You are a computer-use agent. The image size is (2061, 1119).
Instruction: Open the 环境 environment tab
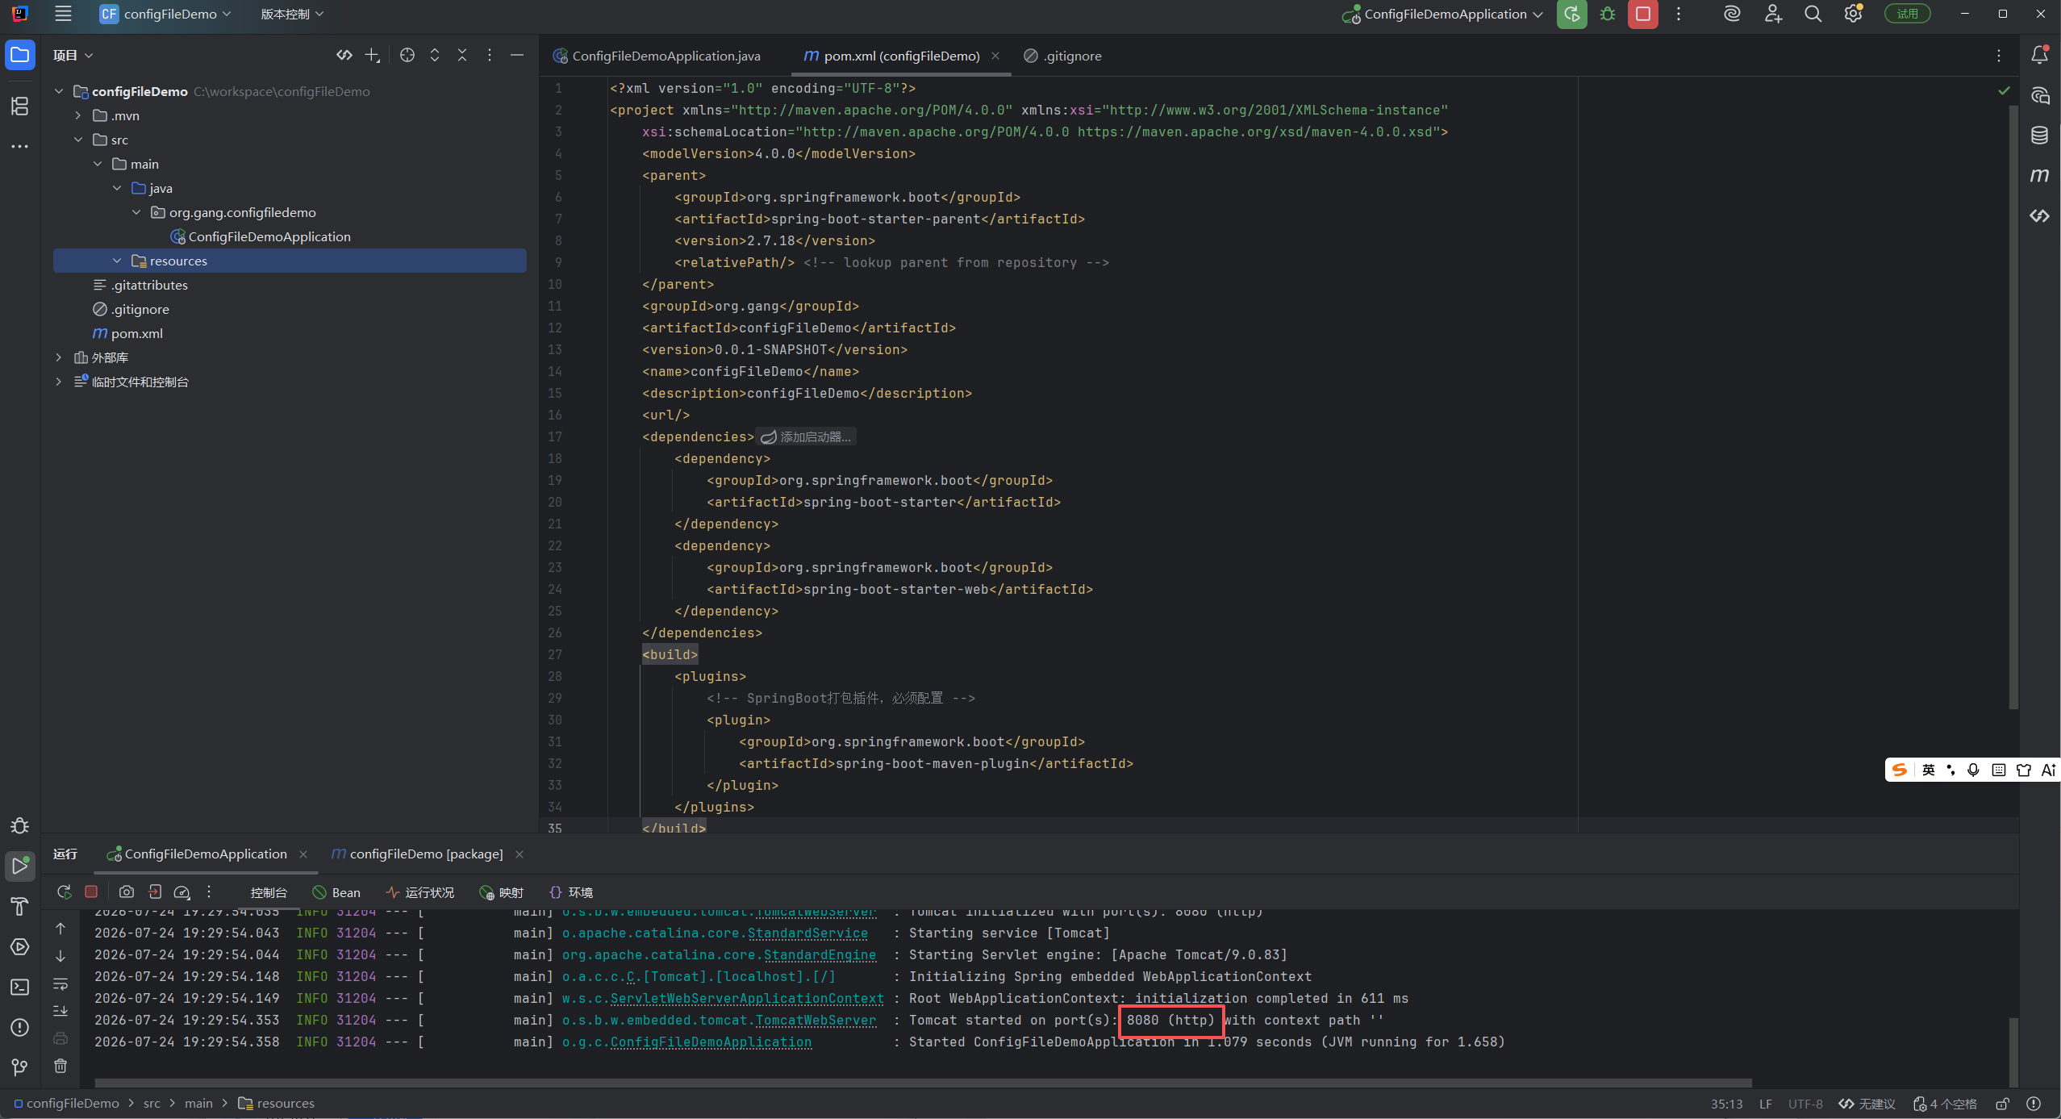(x=571, y=892)
